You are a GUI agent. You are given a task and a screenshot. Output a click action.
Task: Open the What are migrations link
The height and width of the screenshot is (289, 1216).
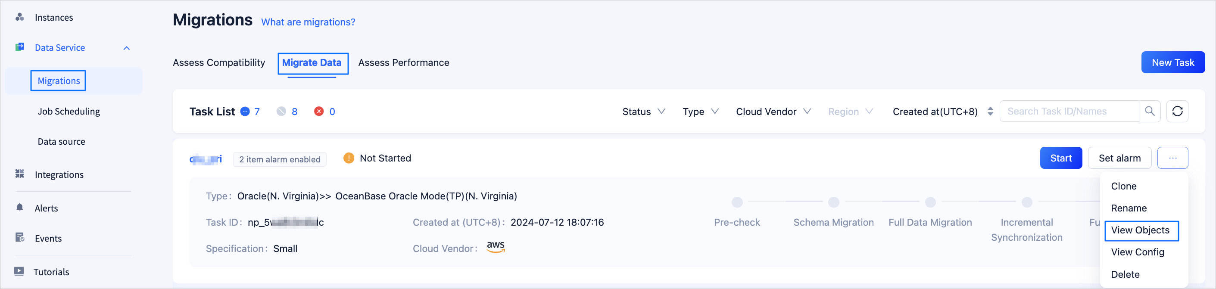(x=308, y=22)
